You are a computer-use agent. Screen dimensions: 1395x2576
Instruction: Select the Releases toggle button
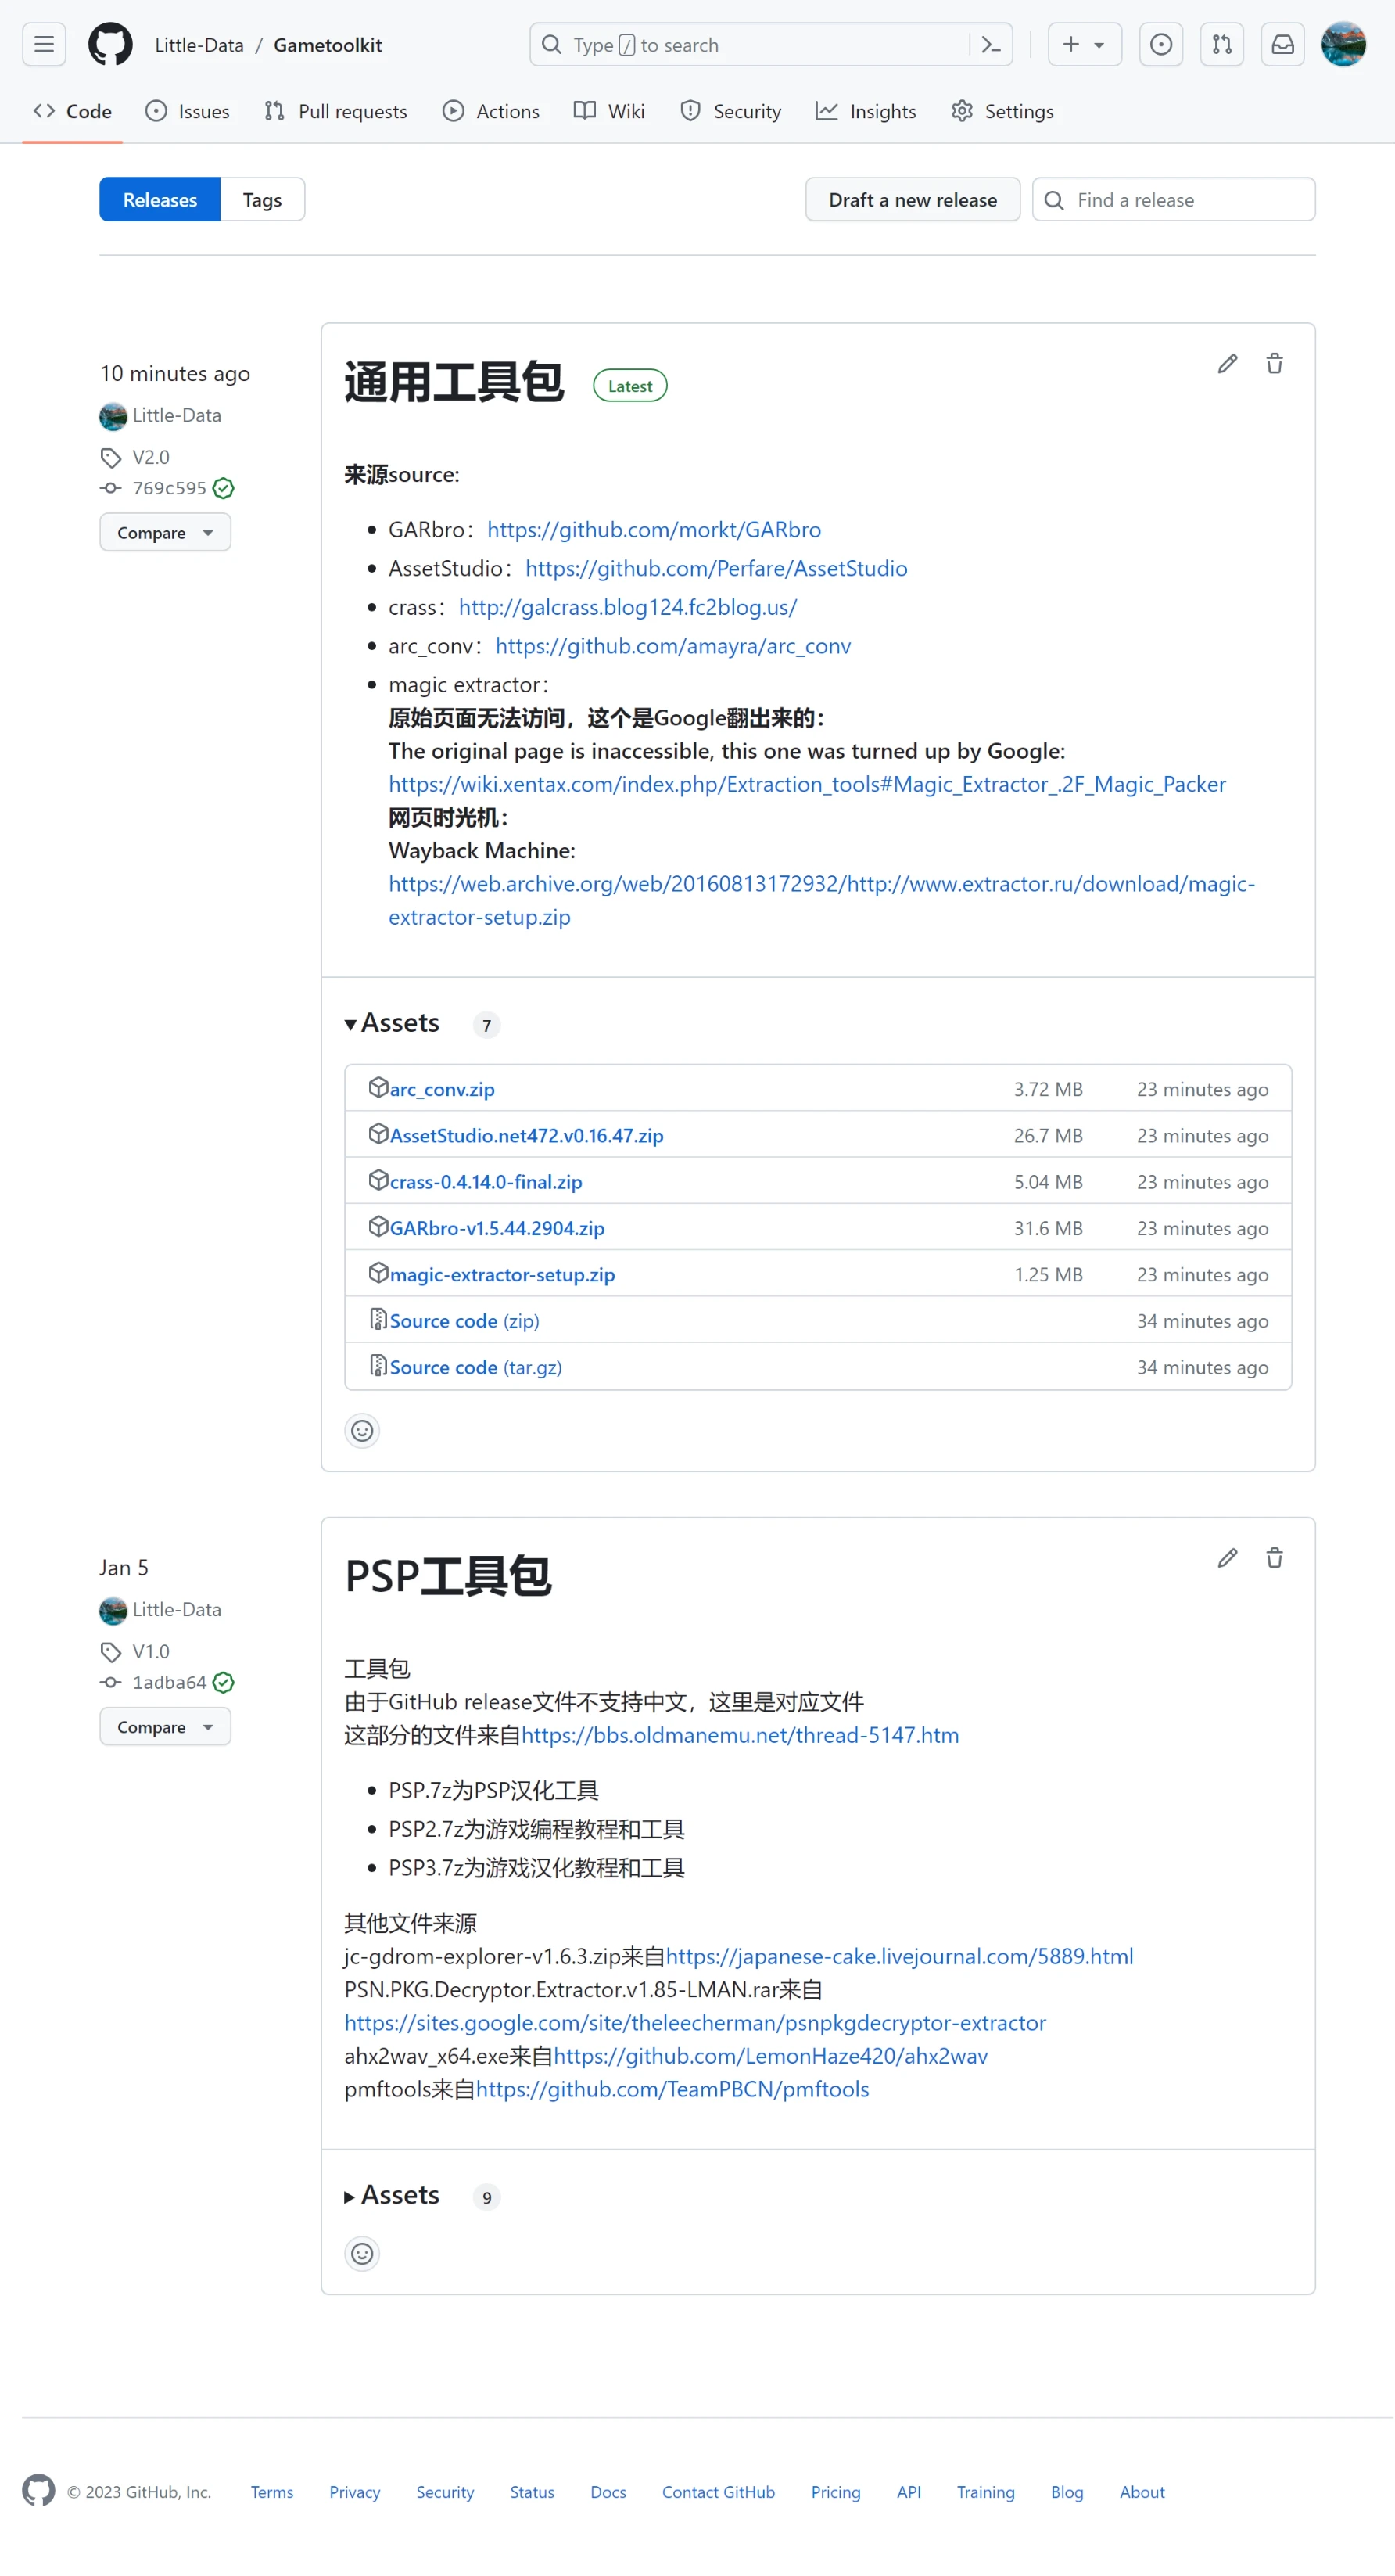point(160,200)
